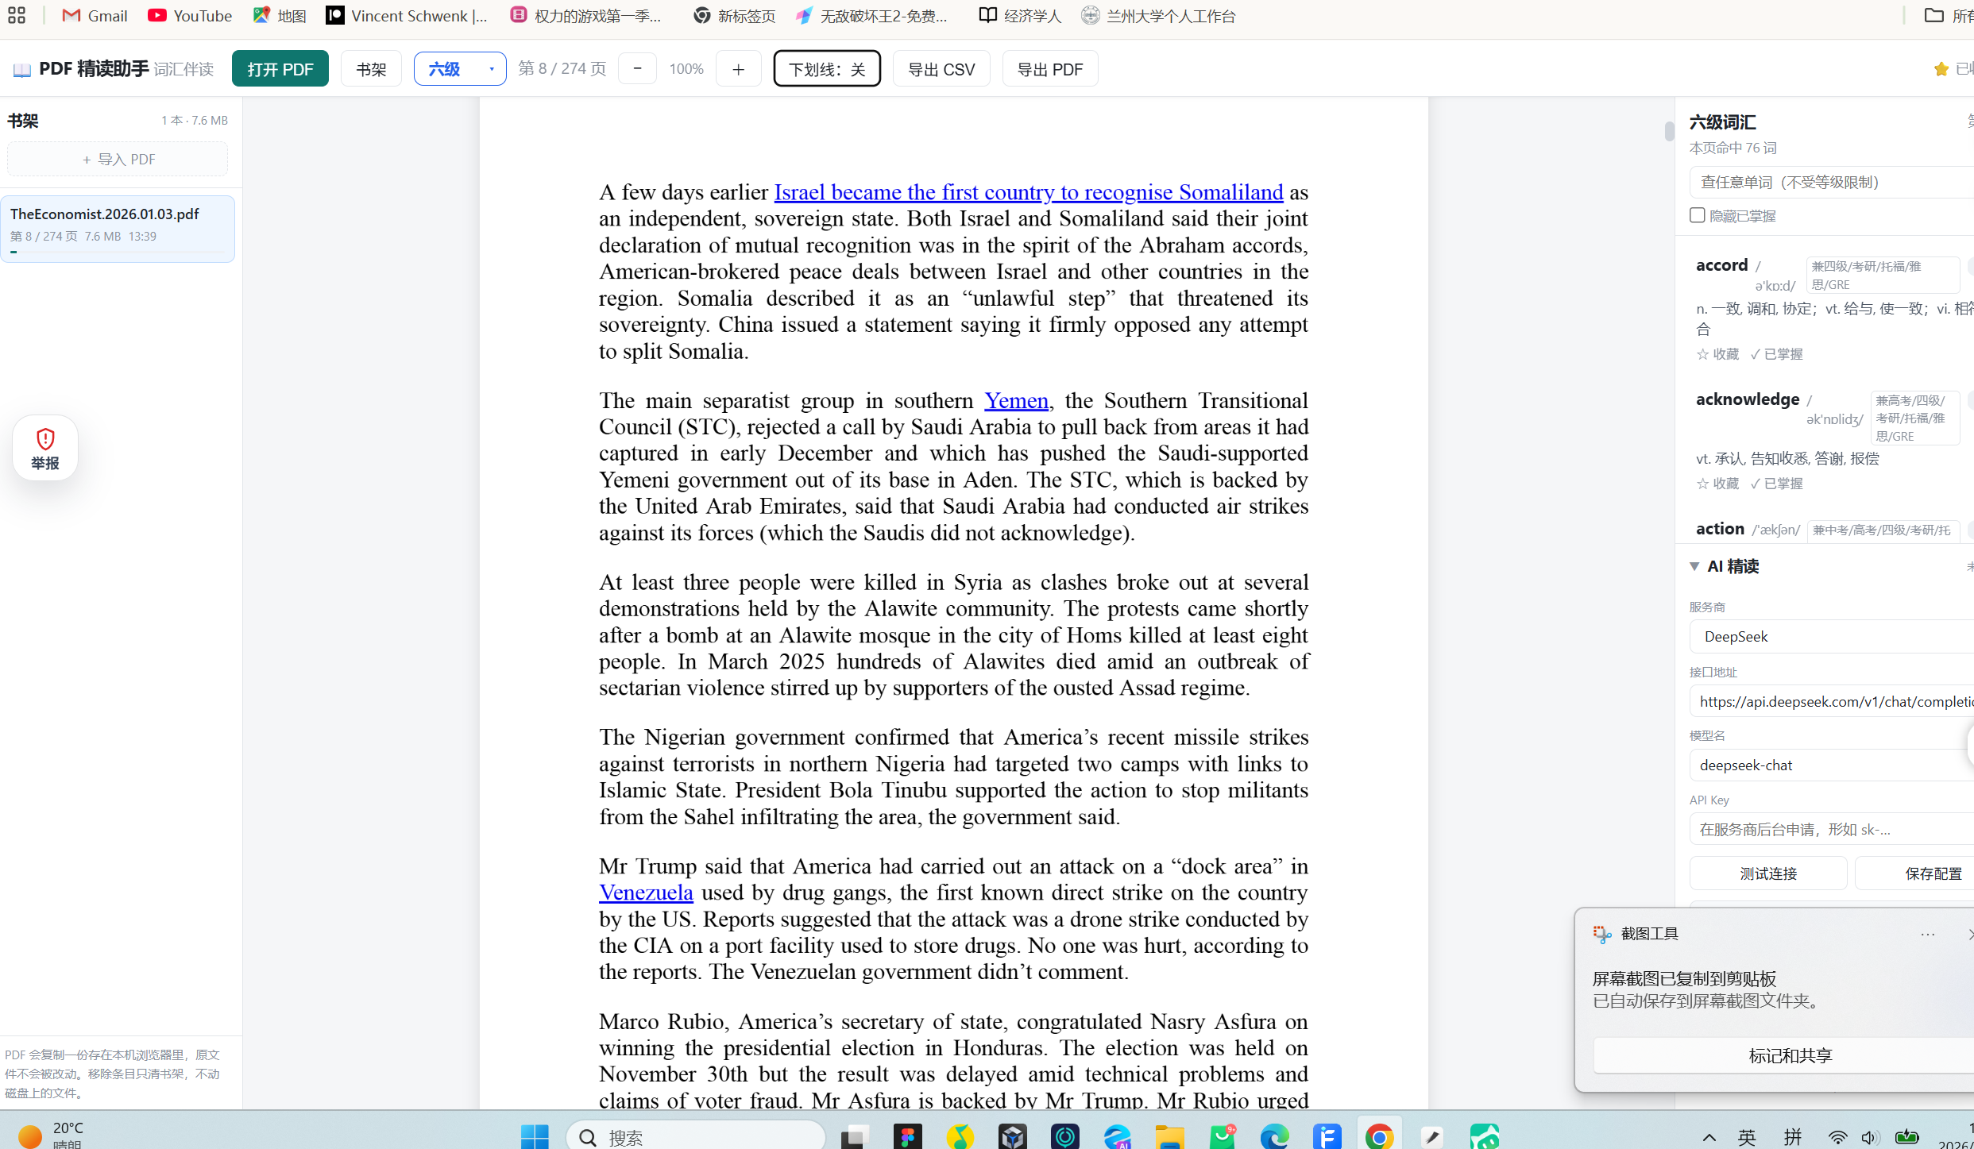Viewport: 1974px width, 1149px height.
Task: Switch to Microsoft Edge in the taskbar
Action: pyautogui.click(x=1275, y=1136)
